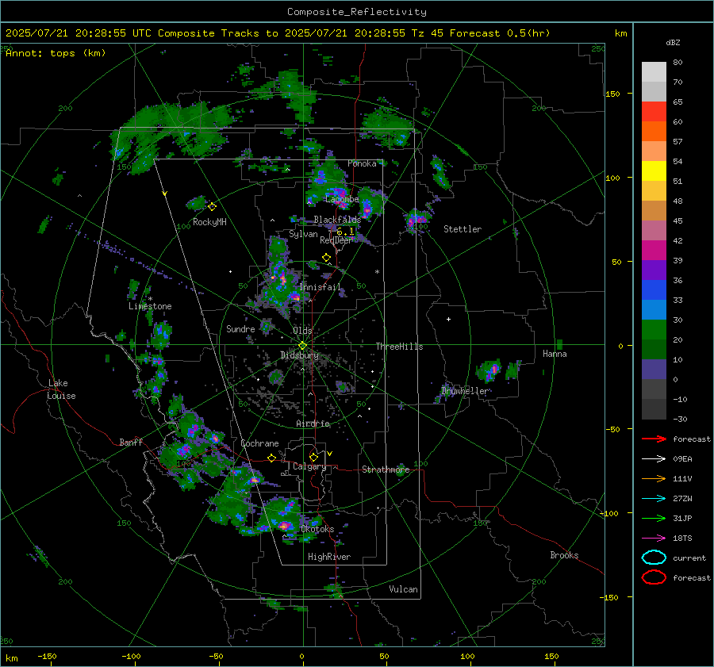Click the ThreeHills label
Viewport: 714px width, 667px height.
coord(399,347)
